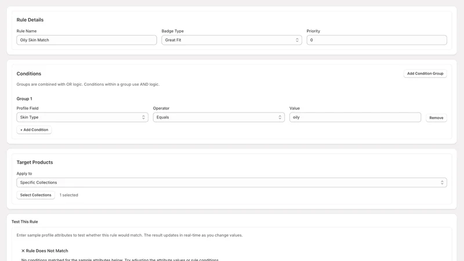This screenshot has height=261, width=464.
Task: Click the Rule Does Not Match message
Action: tap(45, 251)
